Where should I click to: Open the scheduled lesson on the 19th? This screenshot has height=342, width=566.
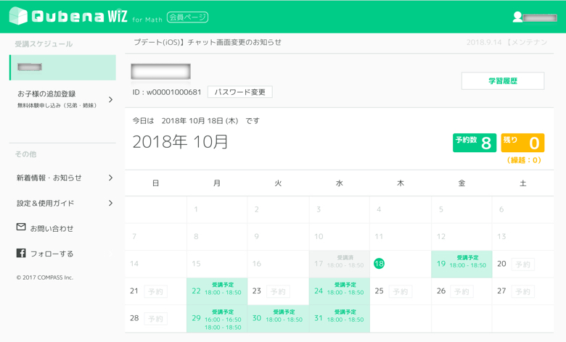(462, 264)
